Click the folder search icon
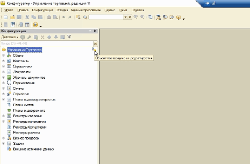The height and width of the screenshot is (164, 250). tap(78, 17)
